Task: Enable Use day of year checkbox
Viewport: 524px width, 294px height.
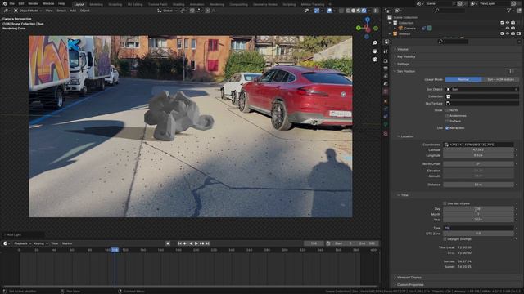Action: pyautogui.click(x=445, y=203)
